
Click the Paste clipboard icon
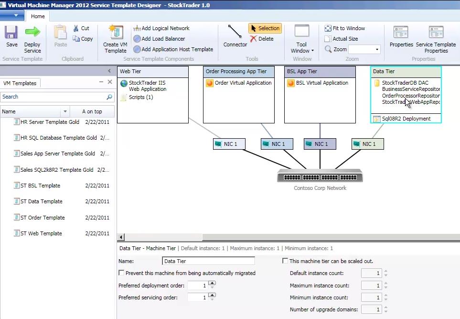coord(61,33)
